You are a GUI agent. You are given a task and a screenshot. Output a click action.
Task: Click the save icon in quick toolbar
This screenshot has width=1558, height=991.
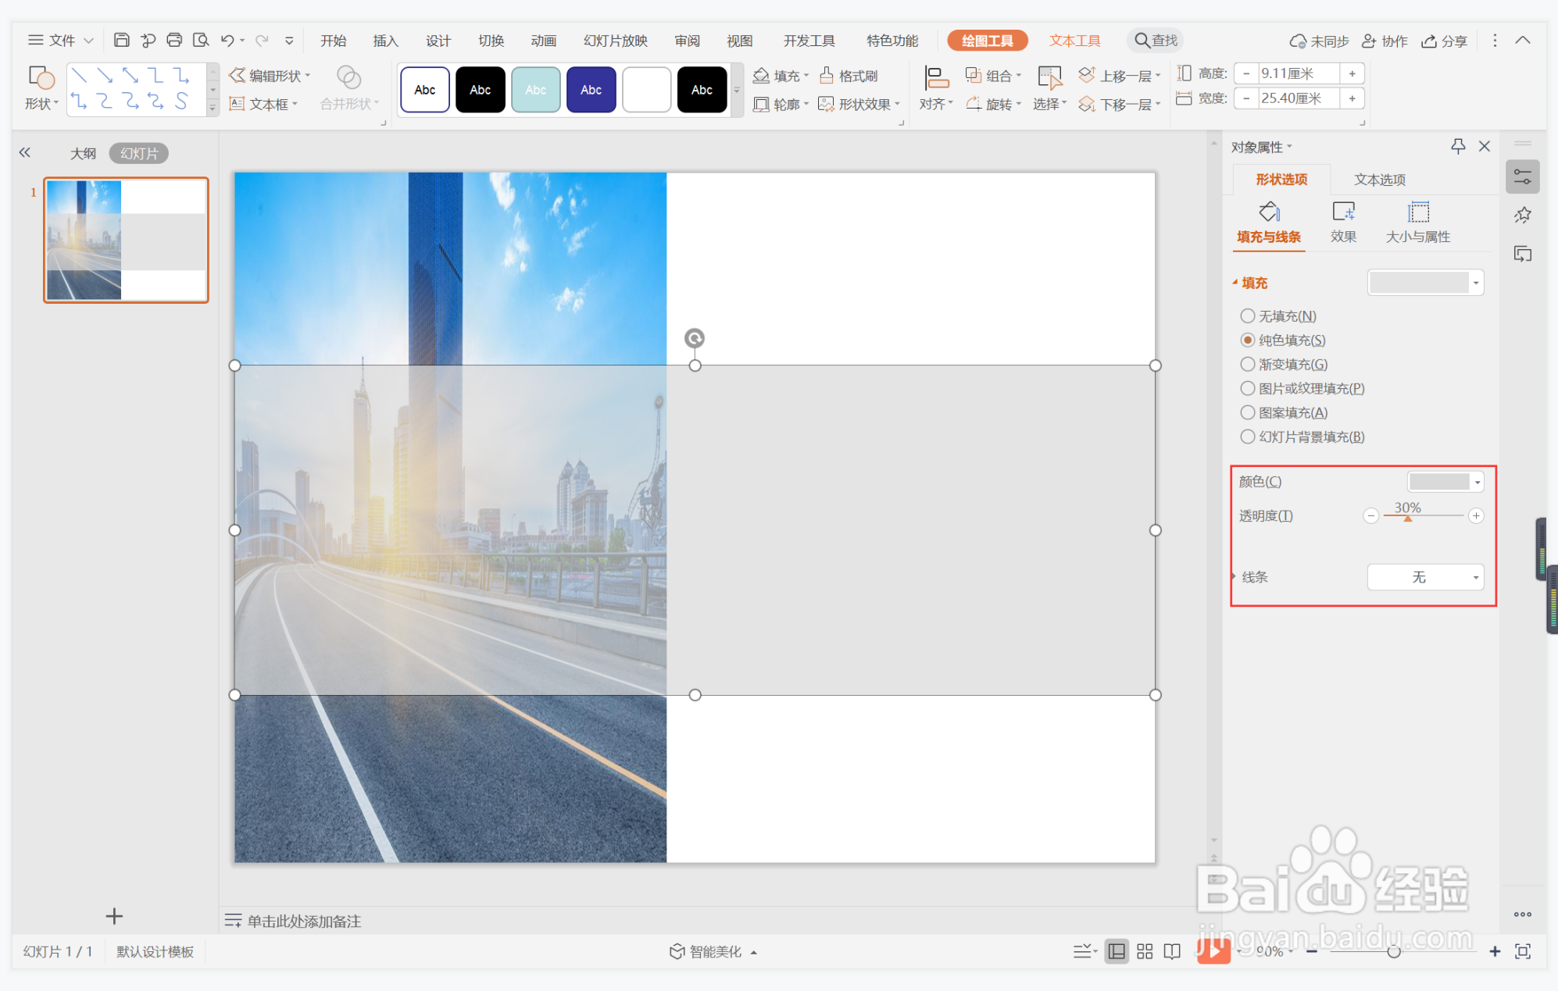(121, 40)
